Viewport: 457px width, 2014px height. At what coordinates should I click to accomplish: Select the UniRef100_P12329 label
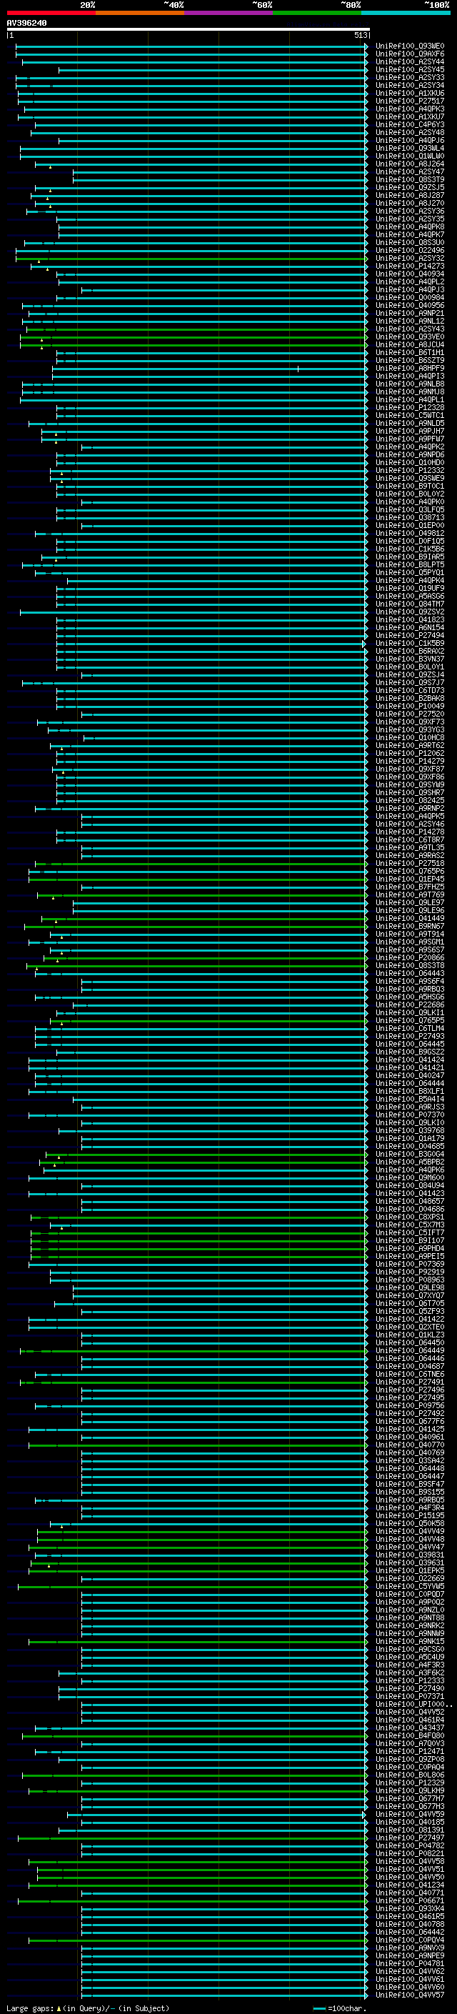(410, 1783)
